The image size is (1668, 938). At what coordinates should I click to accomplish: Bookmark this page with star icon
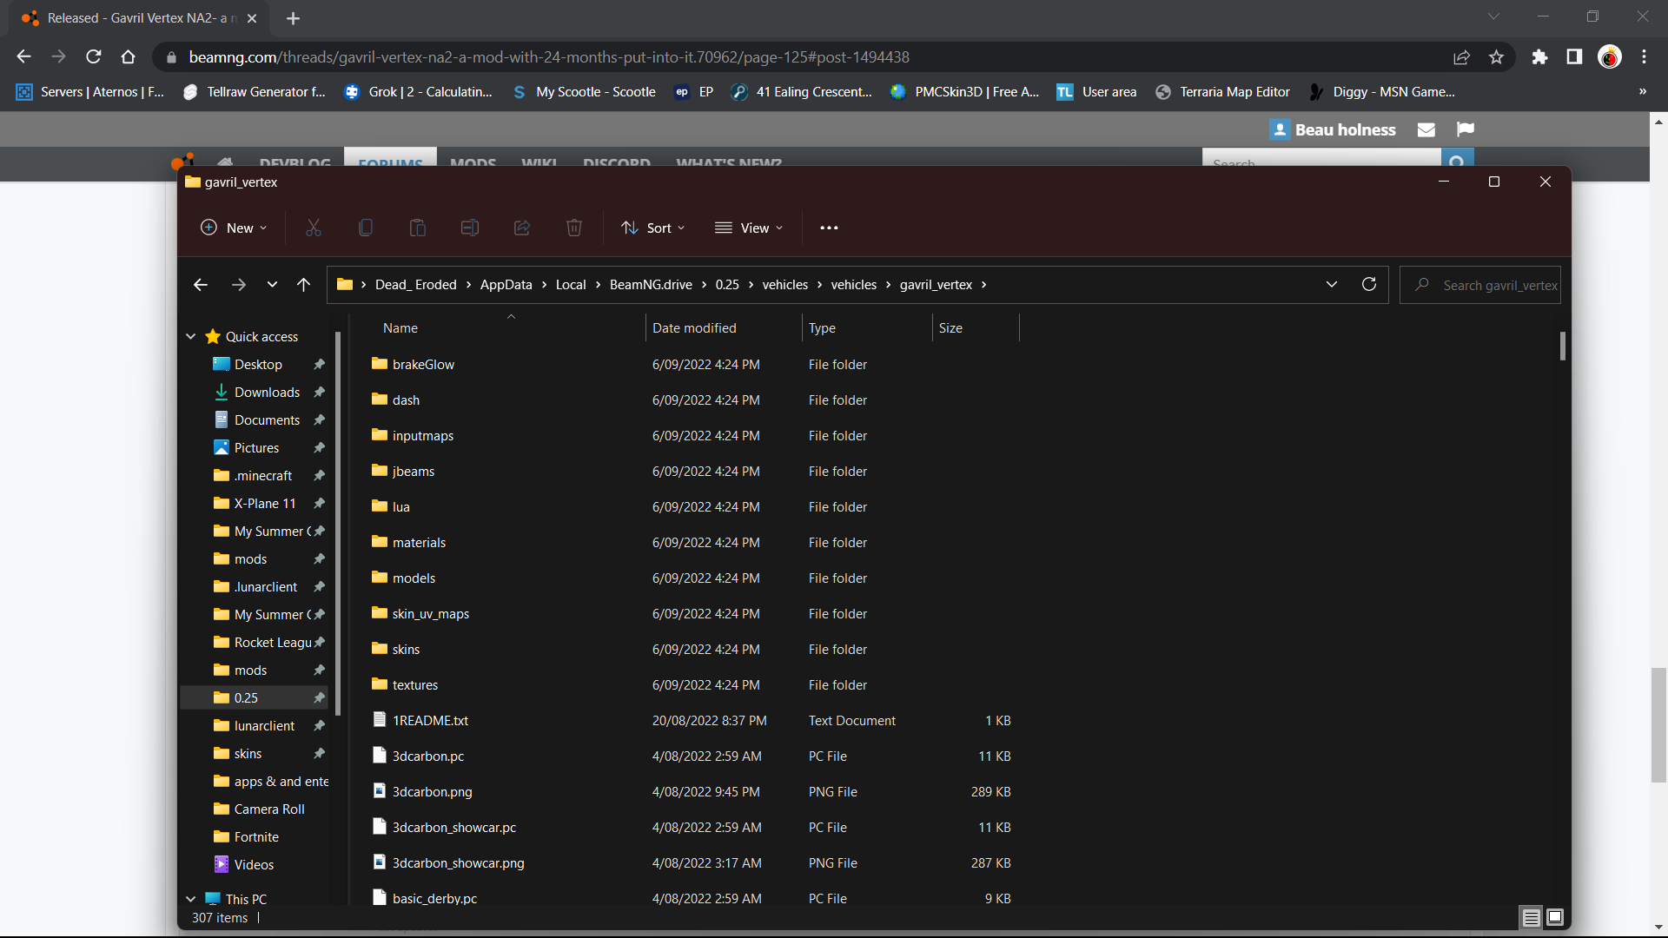(1496, 57)
